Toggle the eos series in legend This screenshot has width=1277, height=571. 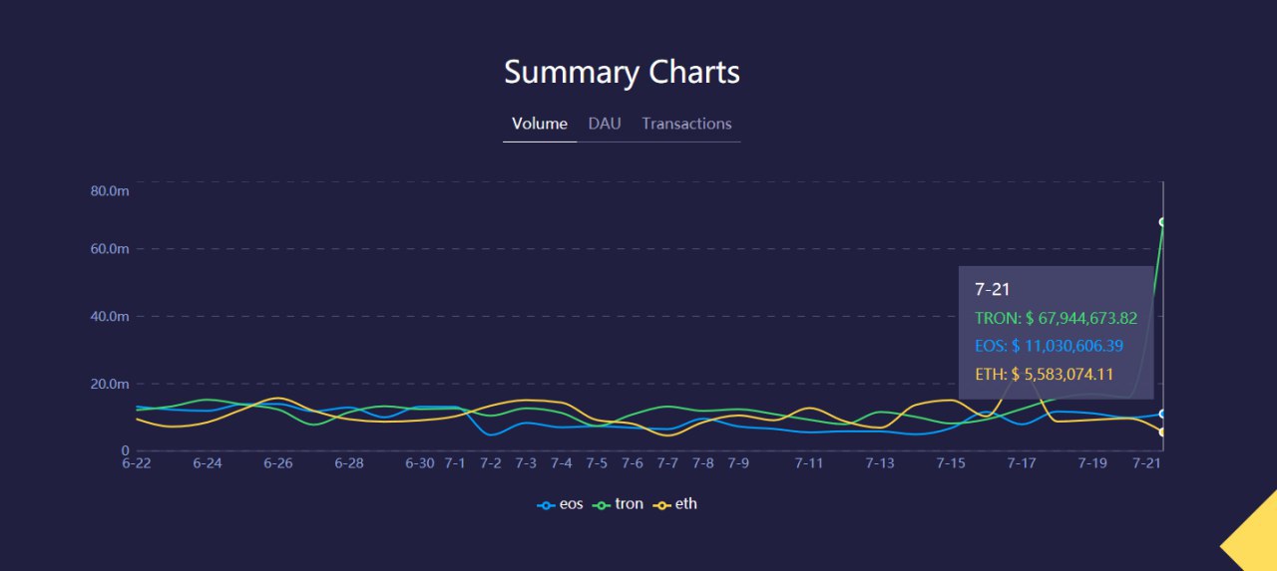(560, 504)
